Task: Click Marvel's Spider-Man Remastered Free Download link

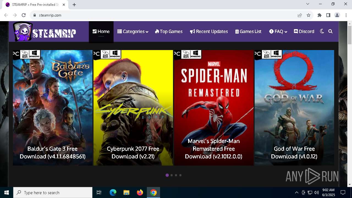Action: (214, 149)
